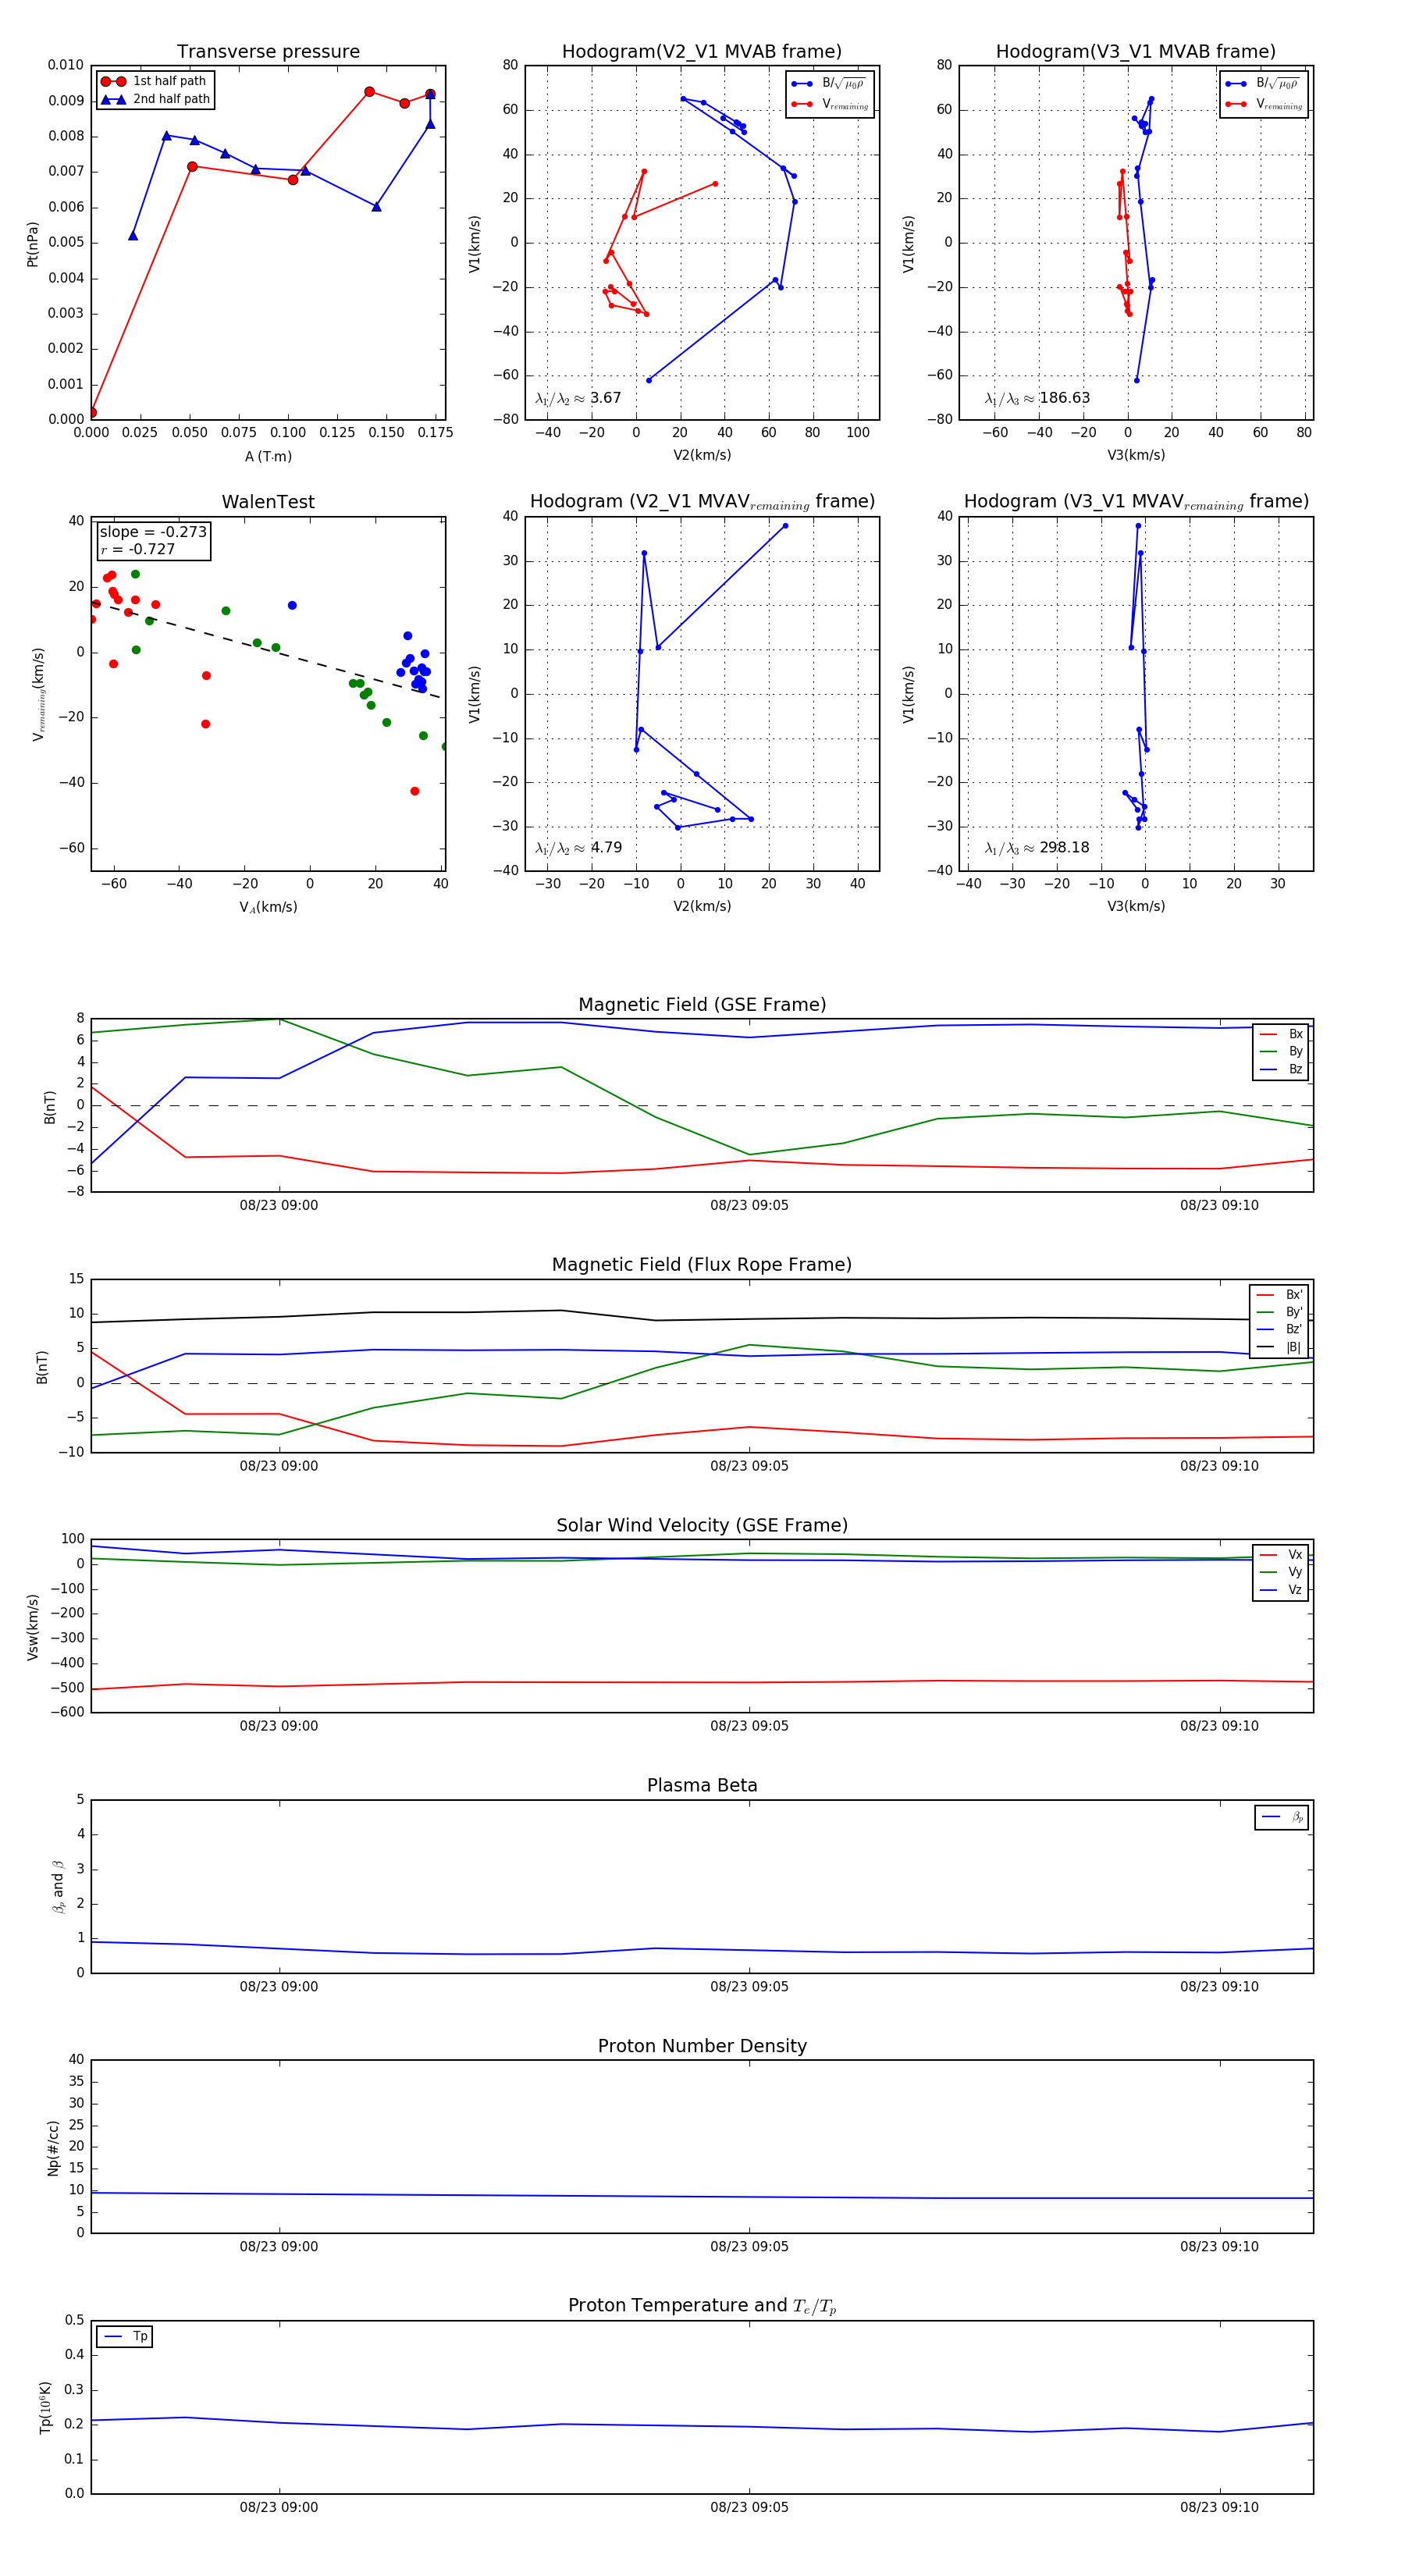Click the 'V_A(km/s)' axis label in WalenTest
This screenshot has width=1405, height=2576.
(268, 907)
